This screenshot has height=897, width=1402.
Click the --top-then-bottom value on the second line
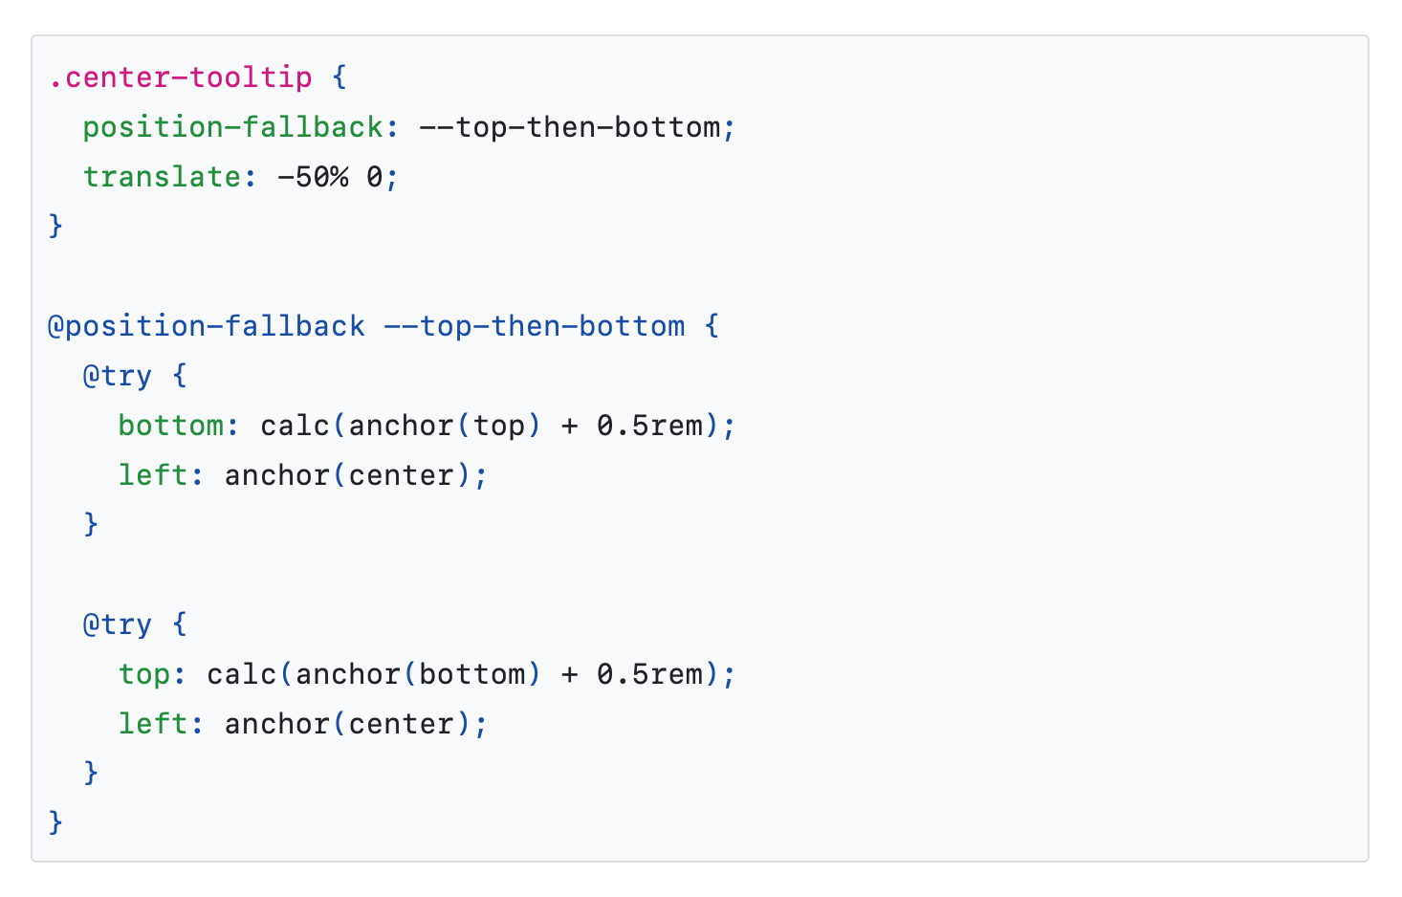tap(570, 127)
